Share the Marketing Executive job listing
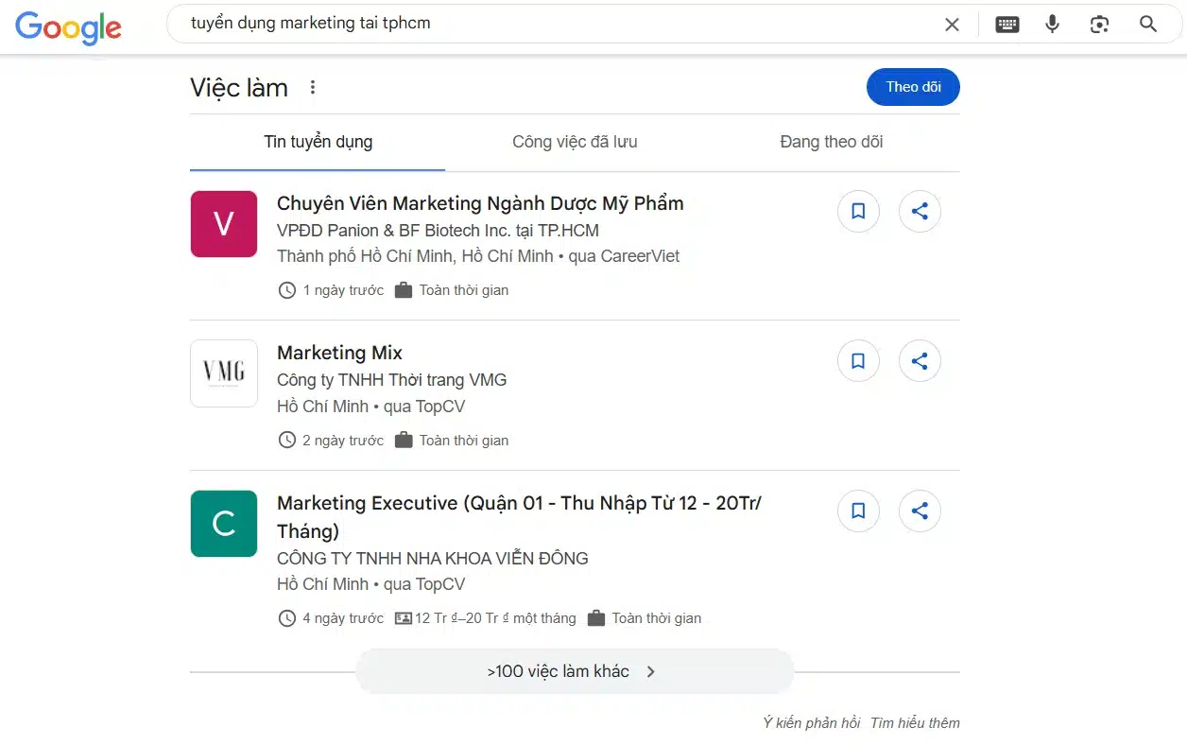 920,511
